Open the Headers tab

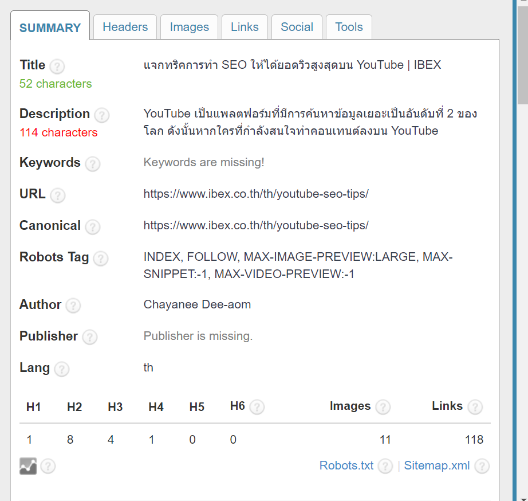pos(125,27)
